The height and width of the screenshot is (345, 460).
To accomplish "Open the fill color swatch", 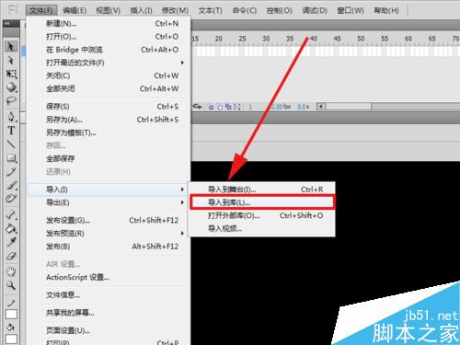I will [x=11, y=339].
